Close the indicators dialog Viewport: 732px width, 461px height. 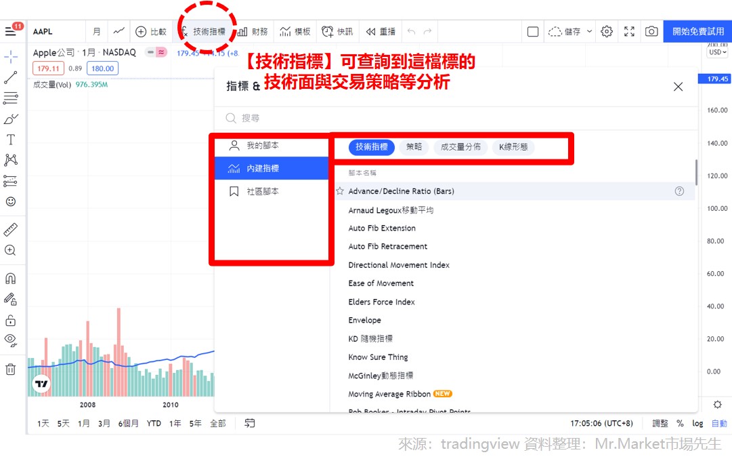click(679, 87)
